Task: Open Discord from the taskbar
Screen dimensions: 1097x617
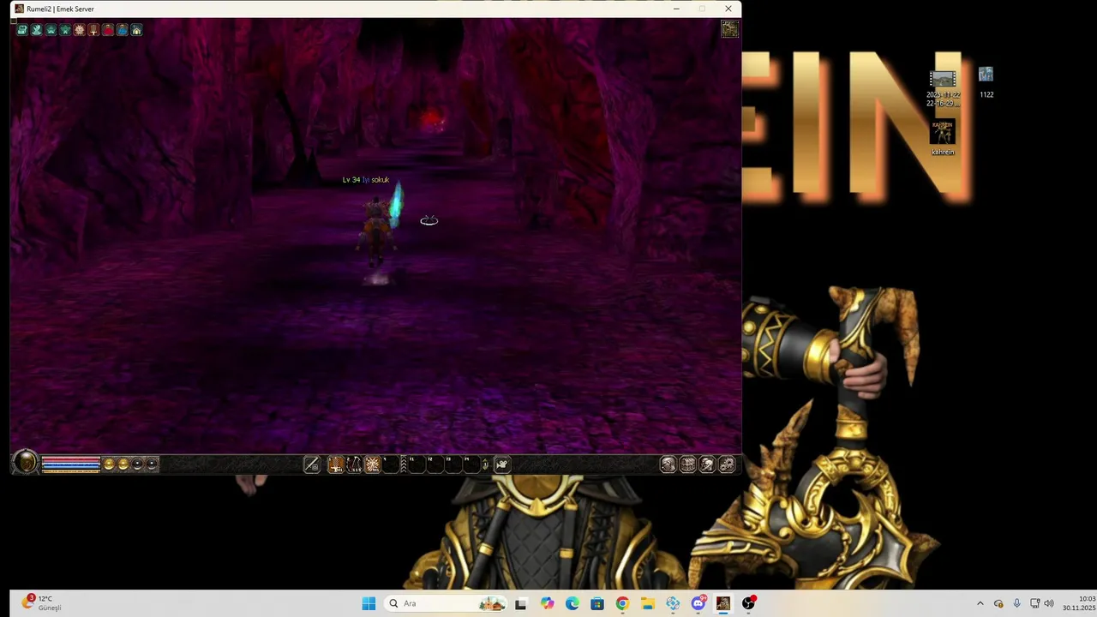Action: coord(698,603)
